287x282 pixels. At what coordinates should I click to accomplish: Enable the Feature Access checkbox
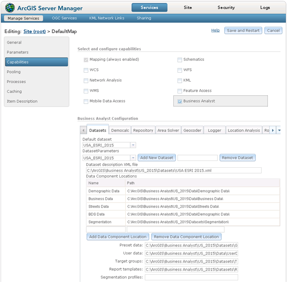click(180, 91)
